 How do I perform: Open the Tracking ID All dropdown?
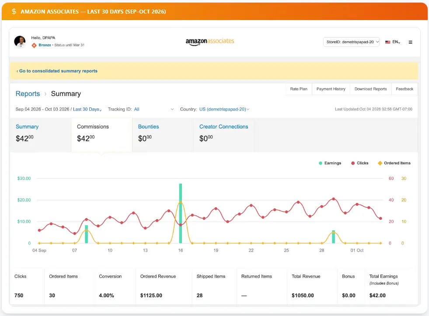[154, 109]
